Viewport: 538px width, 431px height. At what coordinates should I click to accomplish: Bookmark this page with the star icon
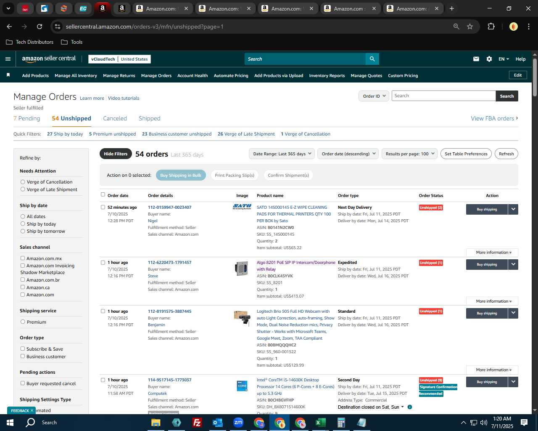470,27
